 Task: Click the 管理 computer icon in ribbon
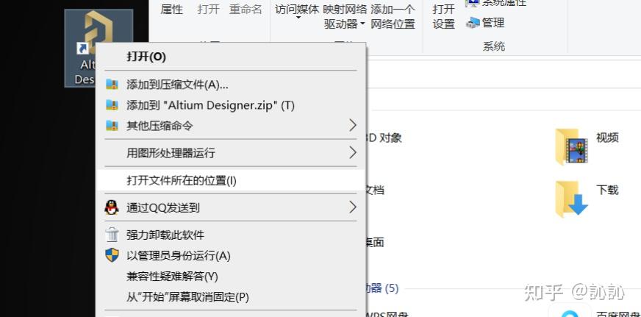coord(473,24)
